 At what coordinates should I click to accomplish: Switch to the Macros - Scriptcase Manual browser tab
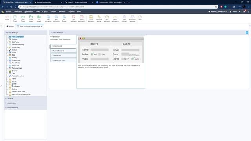click(x=78, y=2)
